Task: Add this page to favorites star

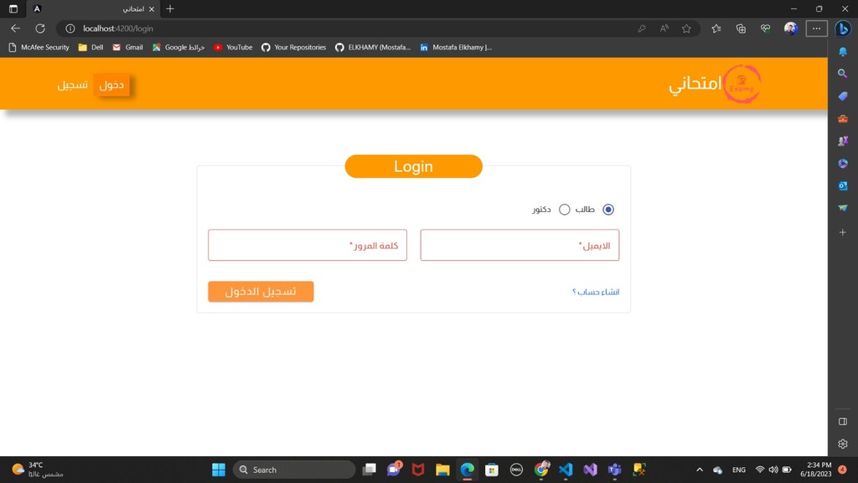Action: tap(686, 29)
